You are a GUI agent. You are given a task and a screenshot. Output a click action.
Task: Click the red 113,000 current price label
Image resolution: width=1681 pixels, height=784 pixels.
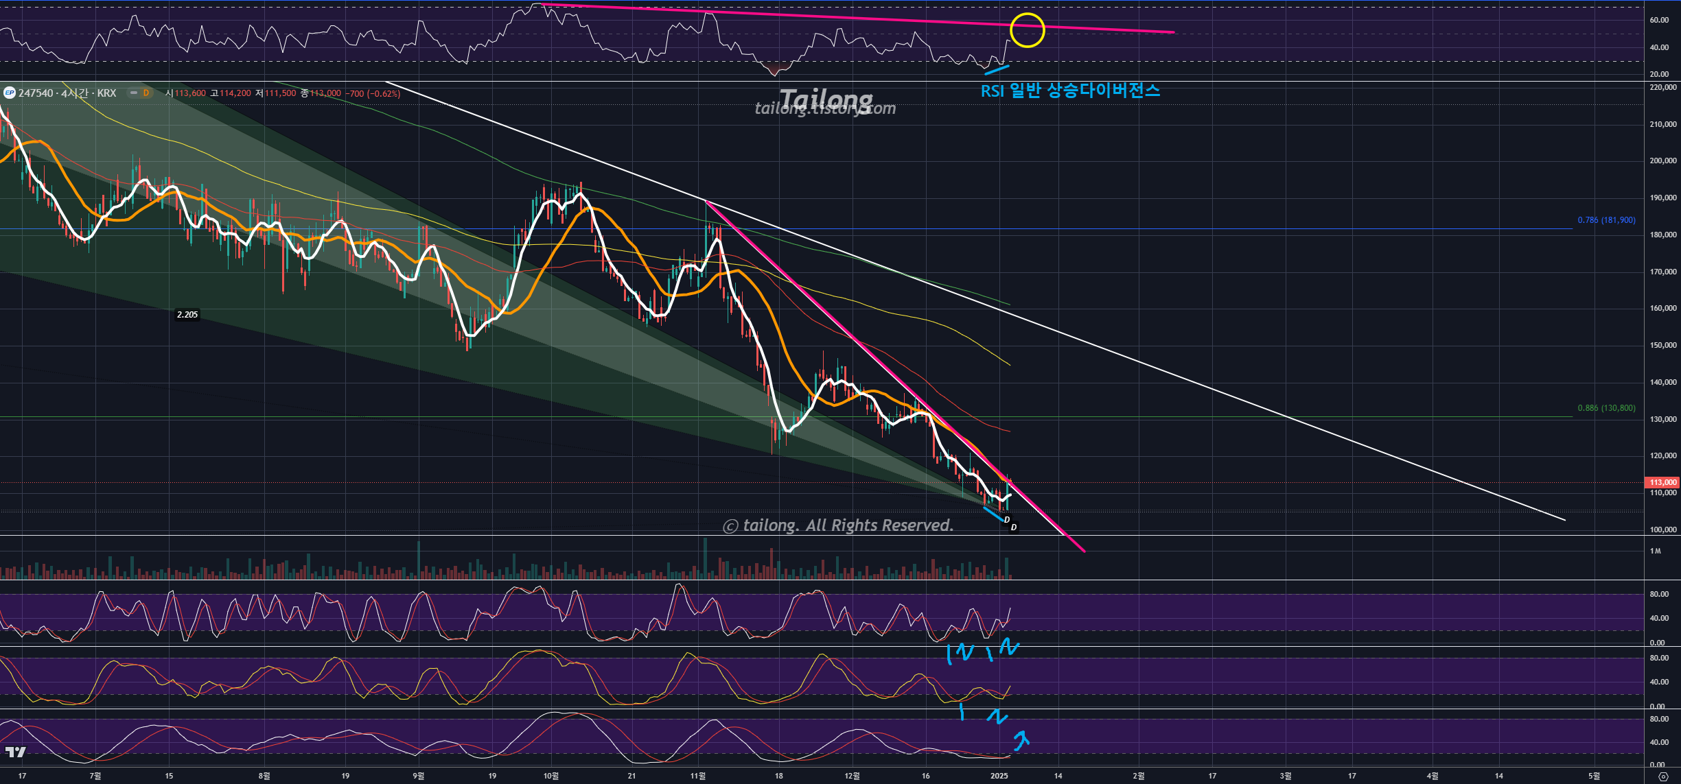pos(1662,482)
